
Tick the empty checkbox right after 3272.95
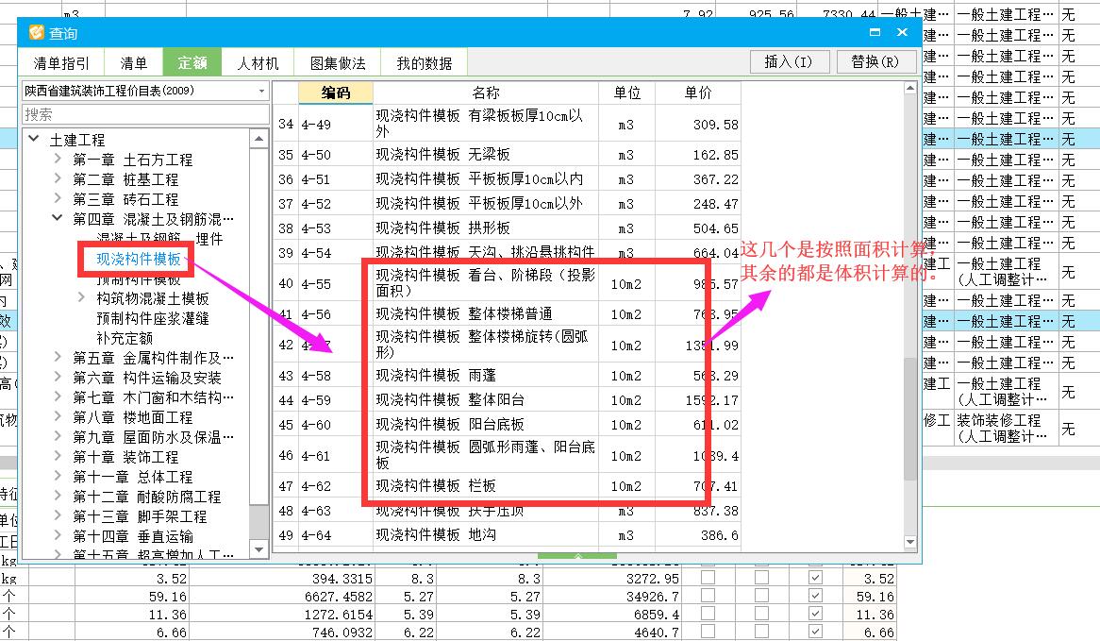708,578
